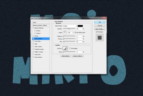Click the New Style button

(100, 29)
